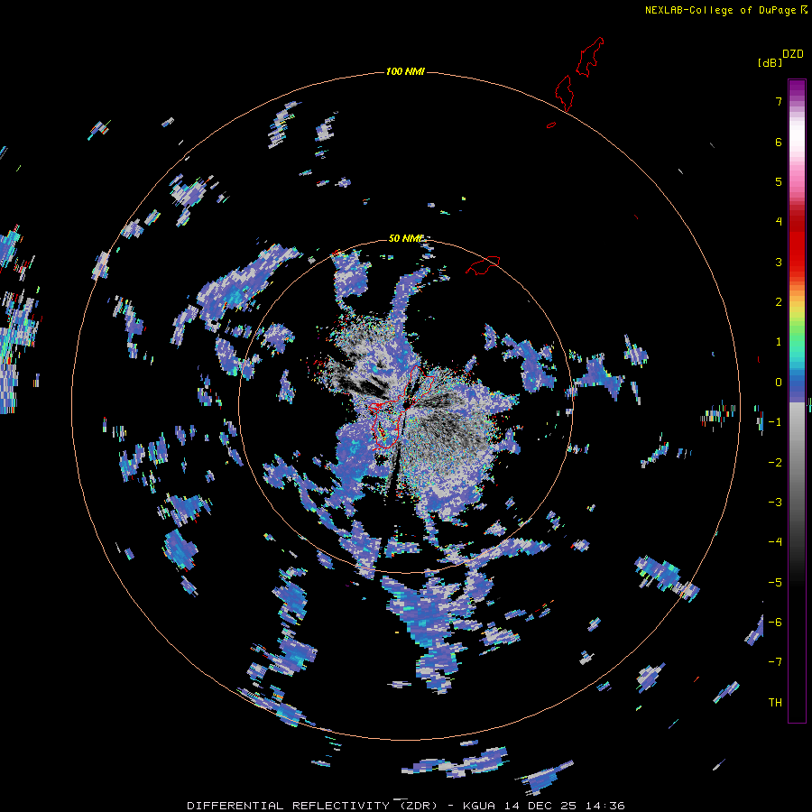Click the 1 value on the color scale
The height and width of the screenshot is (812, 812).
[779, 342]
